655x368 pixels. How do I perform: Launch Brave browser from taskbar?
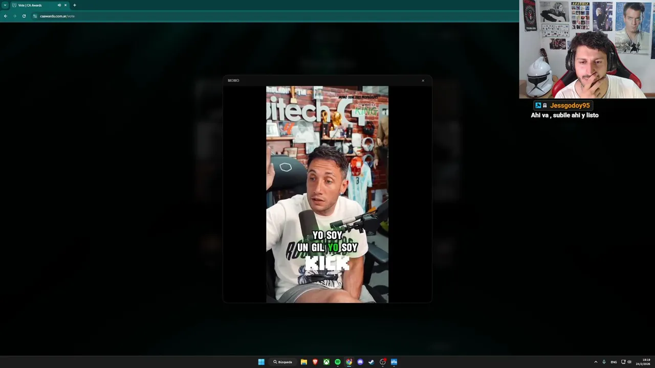(315, 362)
